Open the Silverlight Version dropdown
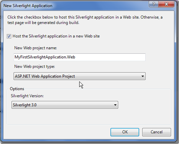179x144 pixels. 65,105
